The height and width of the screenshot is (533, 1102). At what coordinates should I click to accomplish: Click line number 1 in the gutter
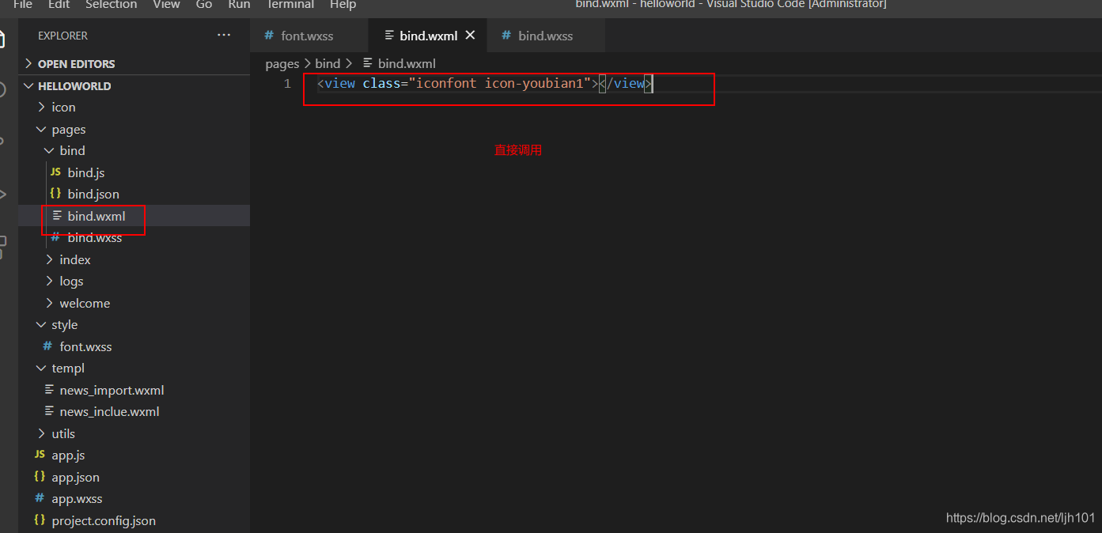[288, 84]
